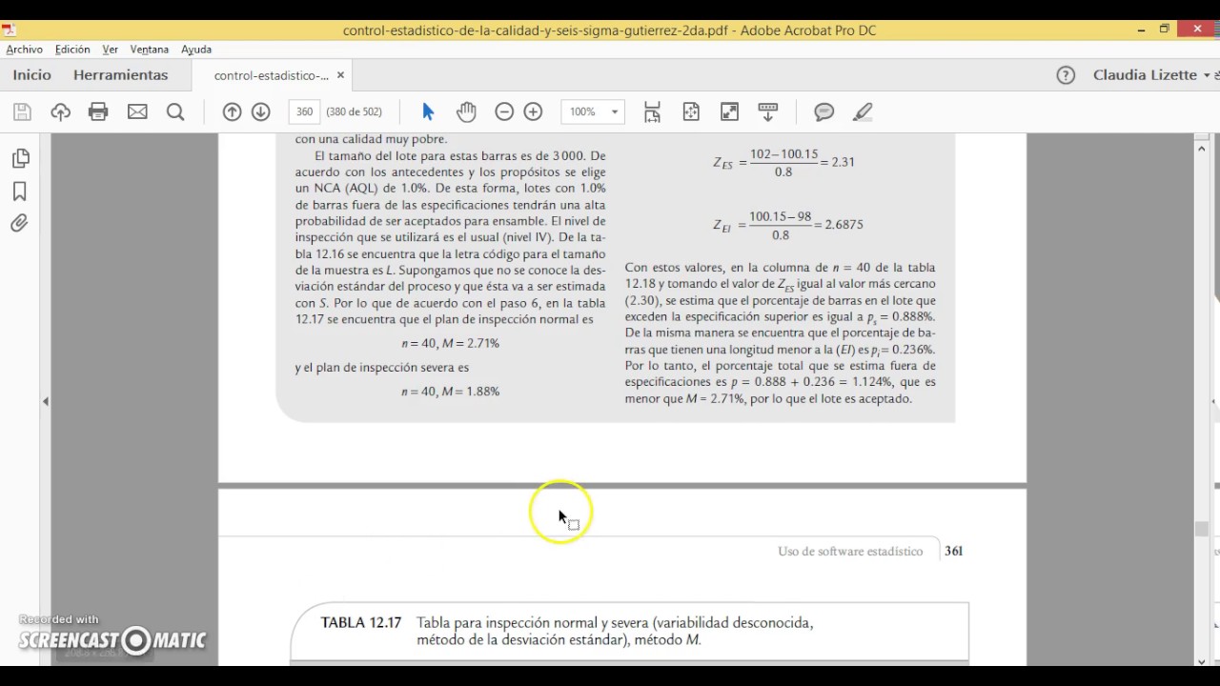The height and width of the screenshot is (686, 1220).
Task: Click the vertical scrollbar thumb
Action: pyautogui.click(x=1202, y=529)
